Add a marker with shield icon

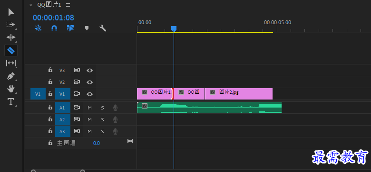coord(87,28)
